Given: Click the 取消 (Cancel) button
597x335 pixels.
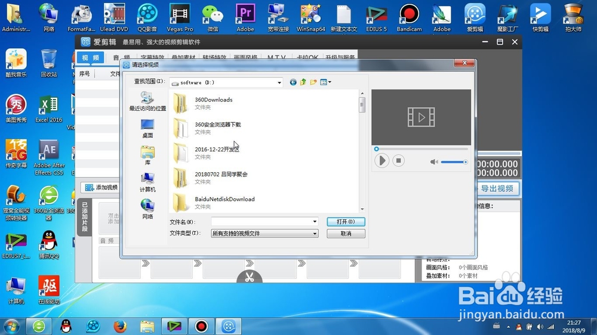Looking at the screenshot, I should 346,234.
